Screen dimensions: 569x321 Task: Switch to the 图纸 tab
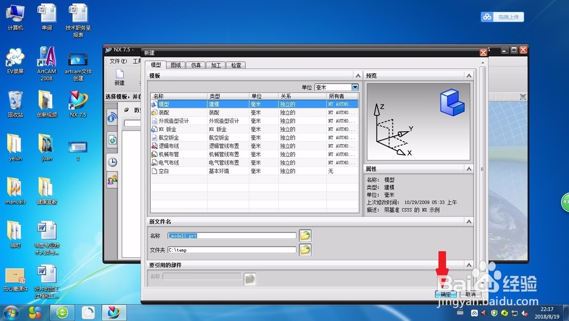(x=176, y=65)
